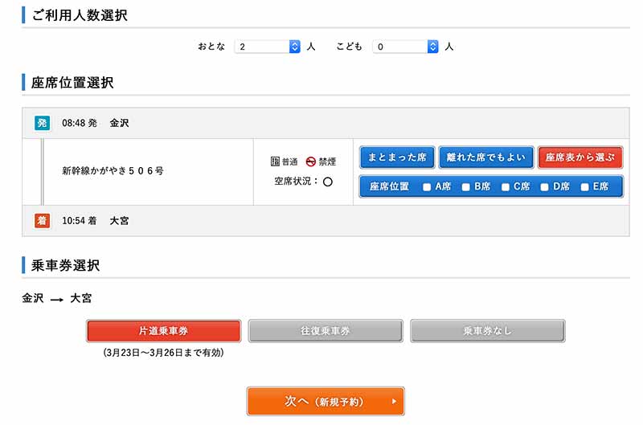Select the 片道乗車券 one-way ticket button
The height and width of the screenshot is (425, 643).
pyautogui.click(x=164, y=331)
